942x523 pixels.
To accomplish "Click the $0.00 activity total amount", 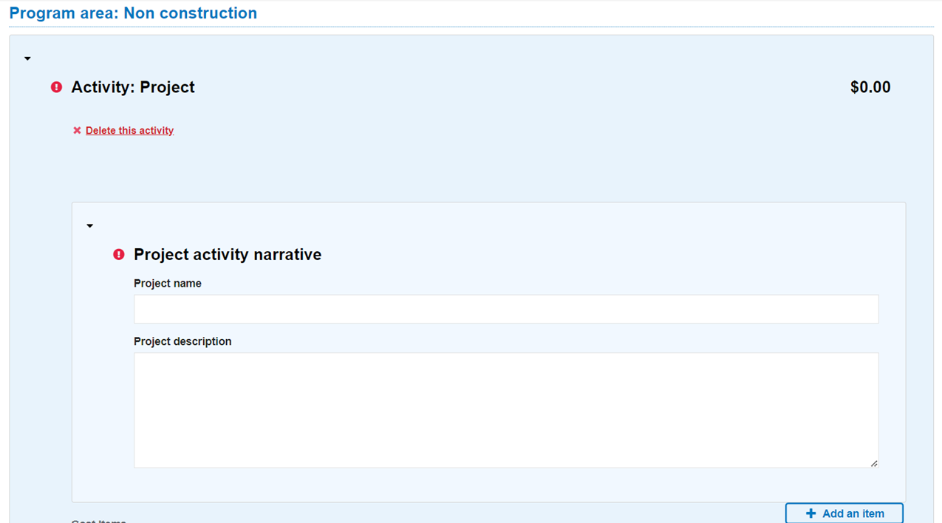I will click(x=870, y=87).
